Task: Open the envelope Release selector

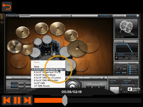Action: (121, 54)
